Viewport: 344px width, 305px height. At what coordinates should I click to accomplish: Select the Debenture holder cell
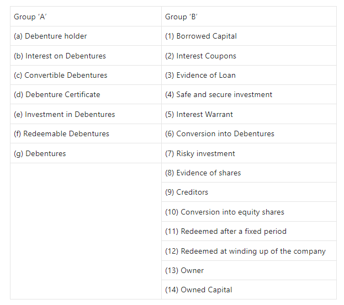(x=86, y=36)
